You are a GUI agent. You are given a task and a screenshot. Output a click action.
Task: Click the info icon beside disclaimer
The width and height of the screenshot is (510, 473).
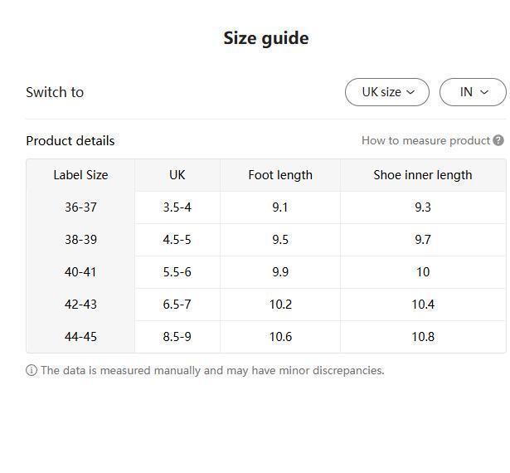coord(32,370)
